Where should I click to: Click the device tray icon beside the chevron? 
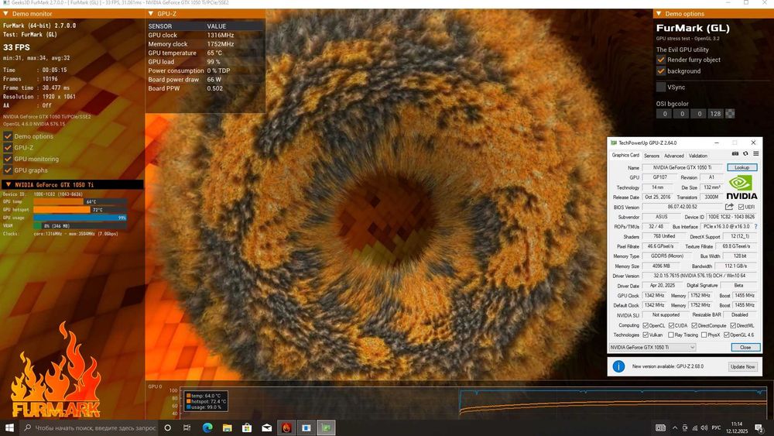pos(685,427)
